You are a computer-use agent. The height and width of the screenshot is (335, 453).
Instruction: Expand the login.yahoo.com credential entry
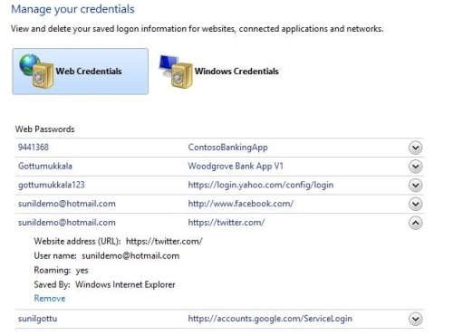[416, 186]
